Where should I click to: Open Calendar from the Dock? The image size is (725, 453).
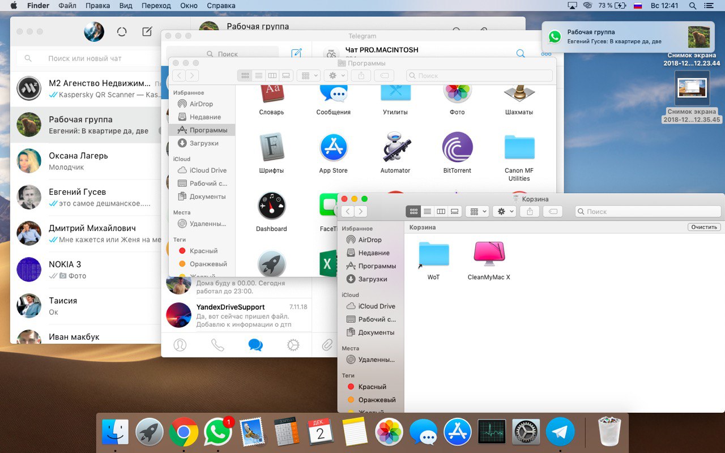click(321, 433)
